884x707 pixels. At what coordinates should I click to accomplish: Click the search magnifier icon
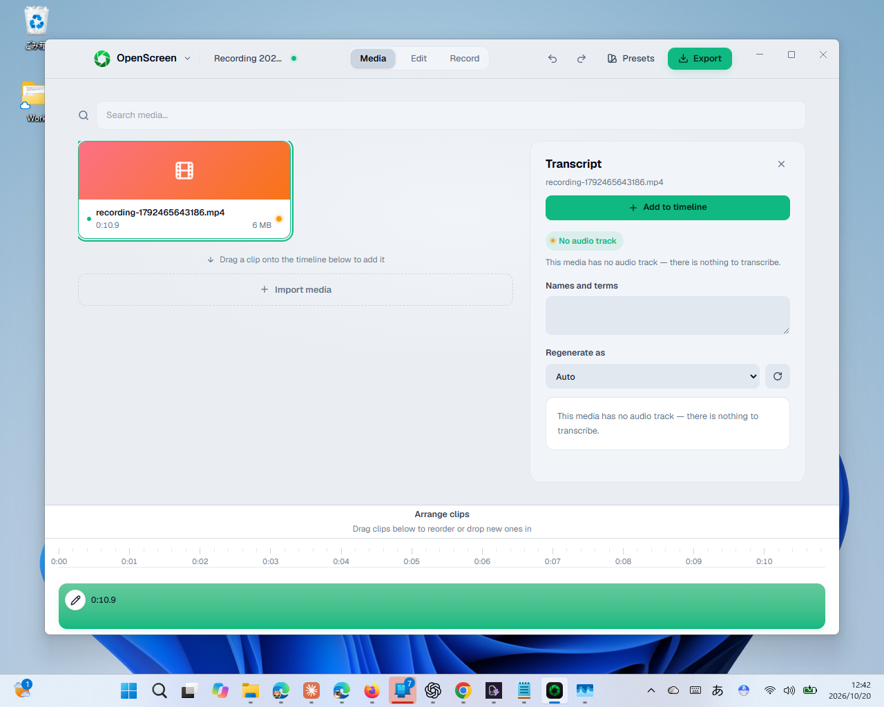84,115
